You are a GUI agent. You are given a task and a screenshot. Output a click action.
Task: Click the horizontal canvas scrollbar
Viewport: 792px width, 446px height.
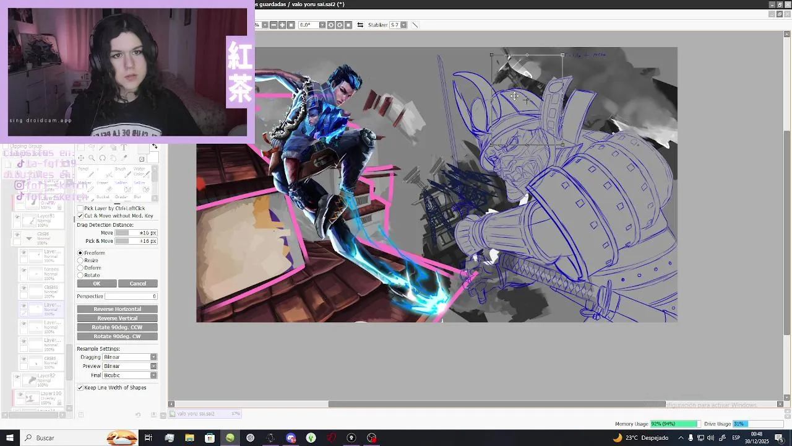[x=497, y=404]
